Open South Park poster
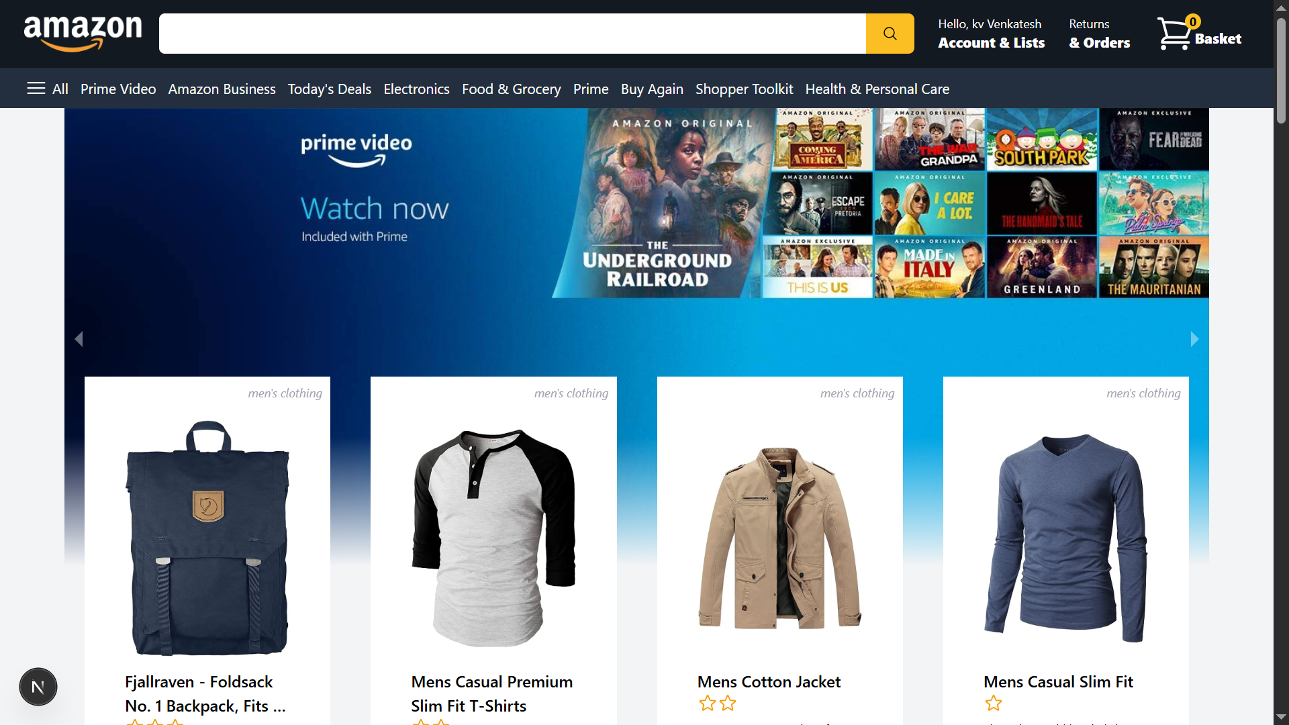The width and height of the screenshot is (1289, 725). (x=1042, y=140)
